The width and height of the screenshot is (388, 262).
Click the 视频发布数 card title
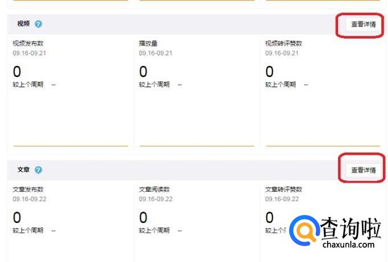tap(28, 43)
